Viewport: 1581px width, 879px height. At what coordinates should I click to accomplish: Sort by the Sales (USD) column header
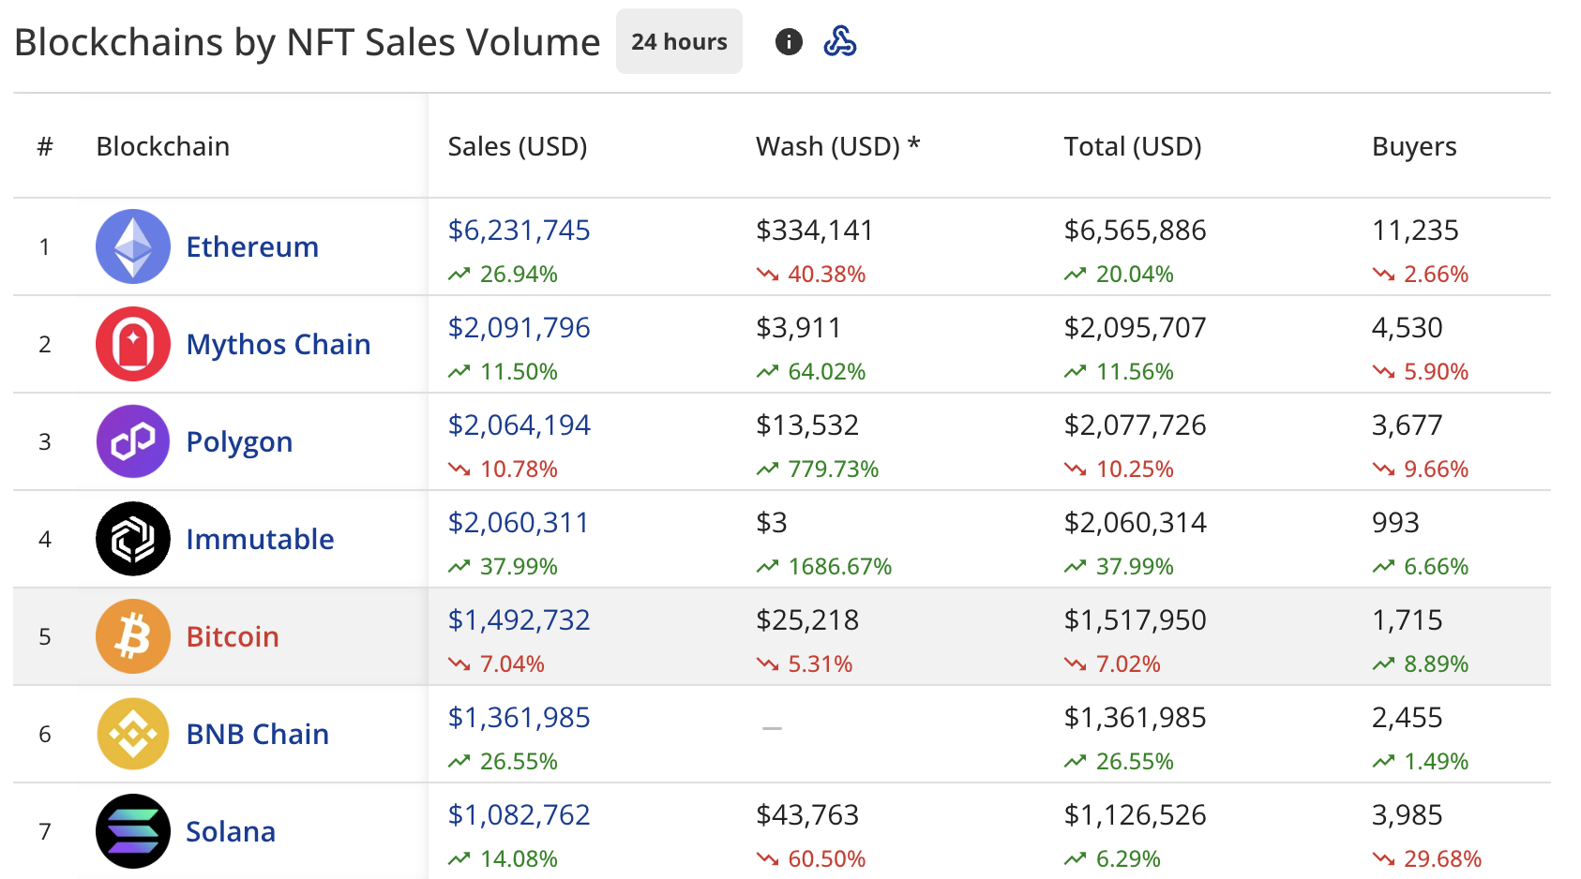[x=518, y=147]
